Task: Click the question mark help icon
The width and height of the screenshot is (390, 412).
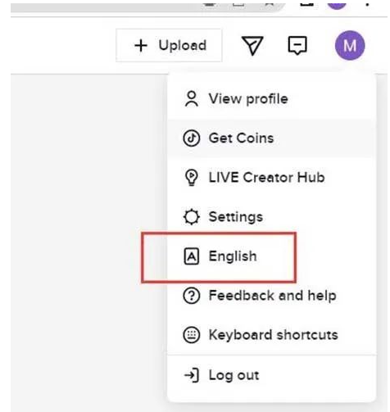Action: [x=192, y=296]
